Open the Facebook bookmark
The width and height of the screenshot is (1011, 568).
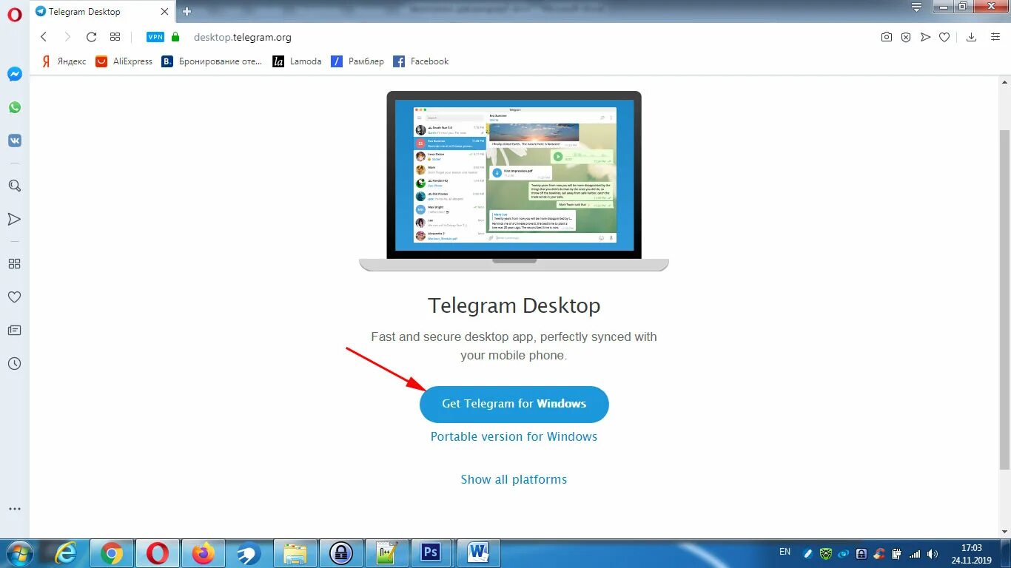(421, 61)
